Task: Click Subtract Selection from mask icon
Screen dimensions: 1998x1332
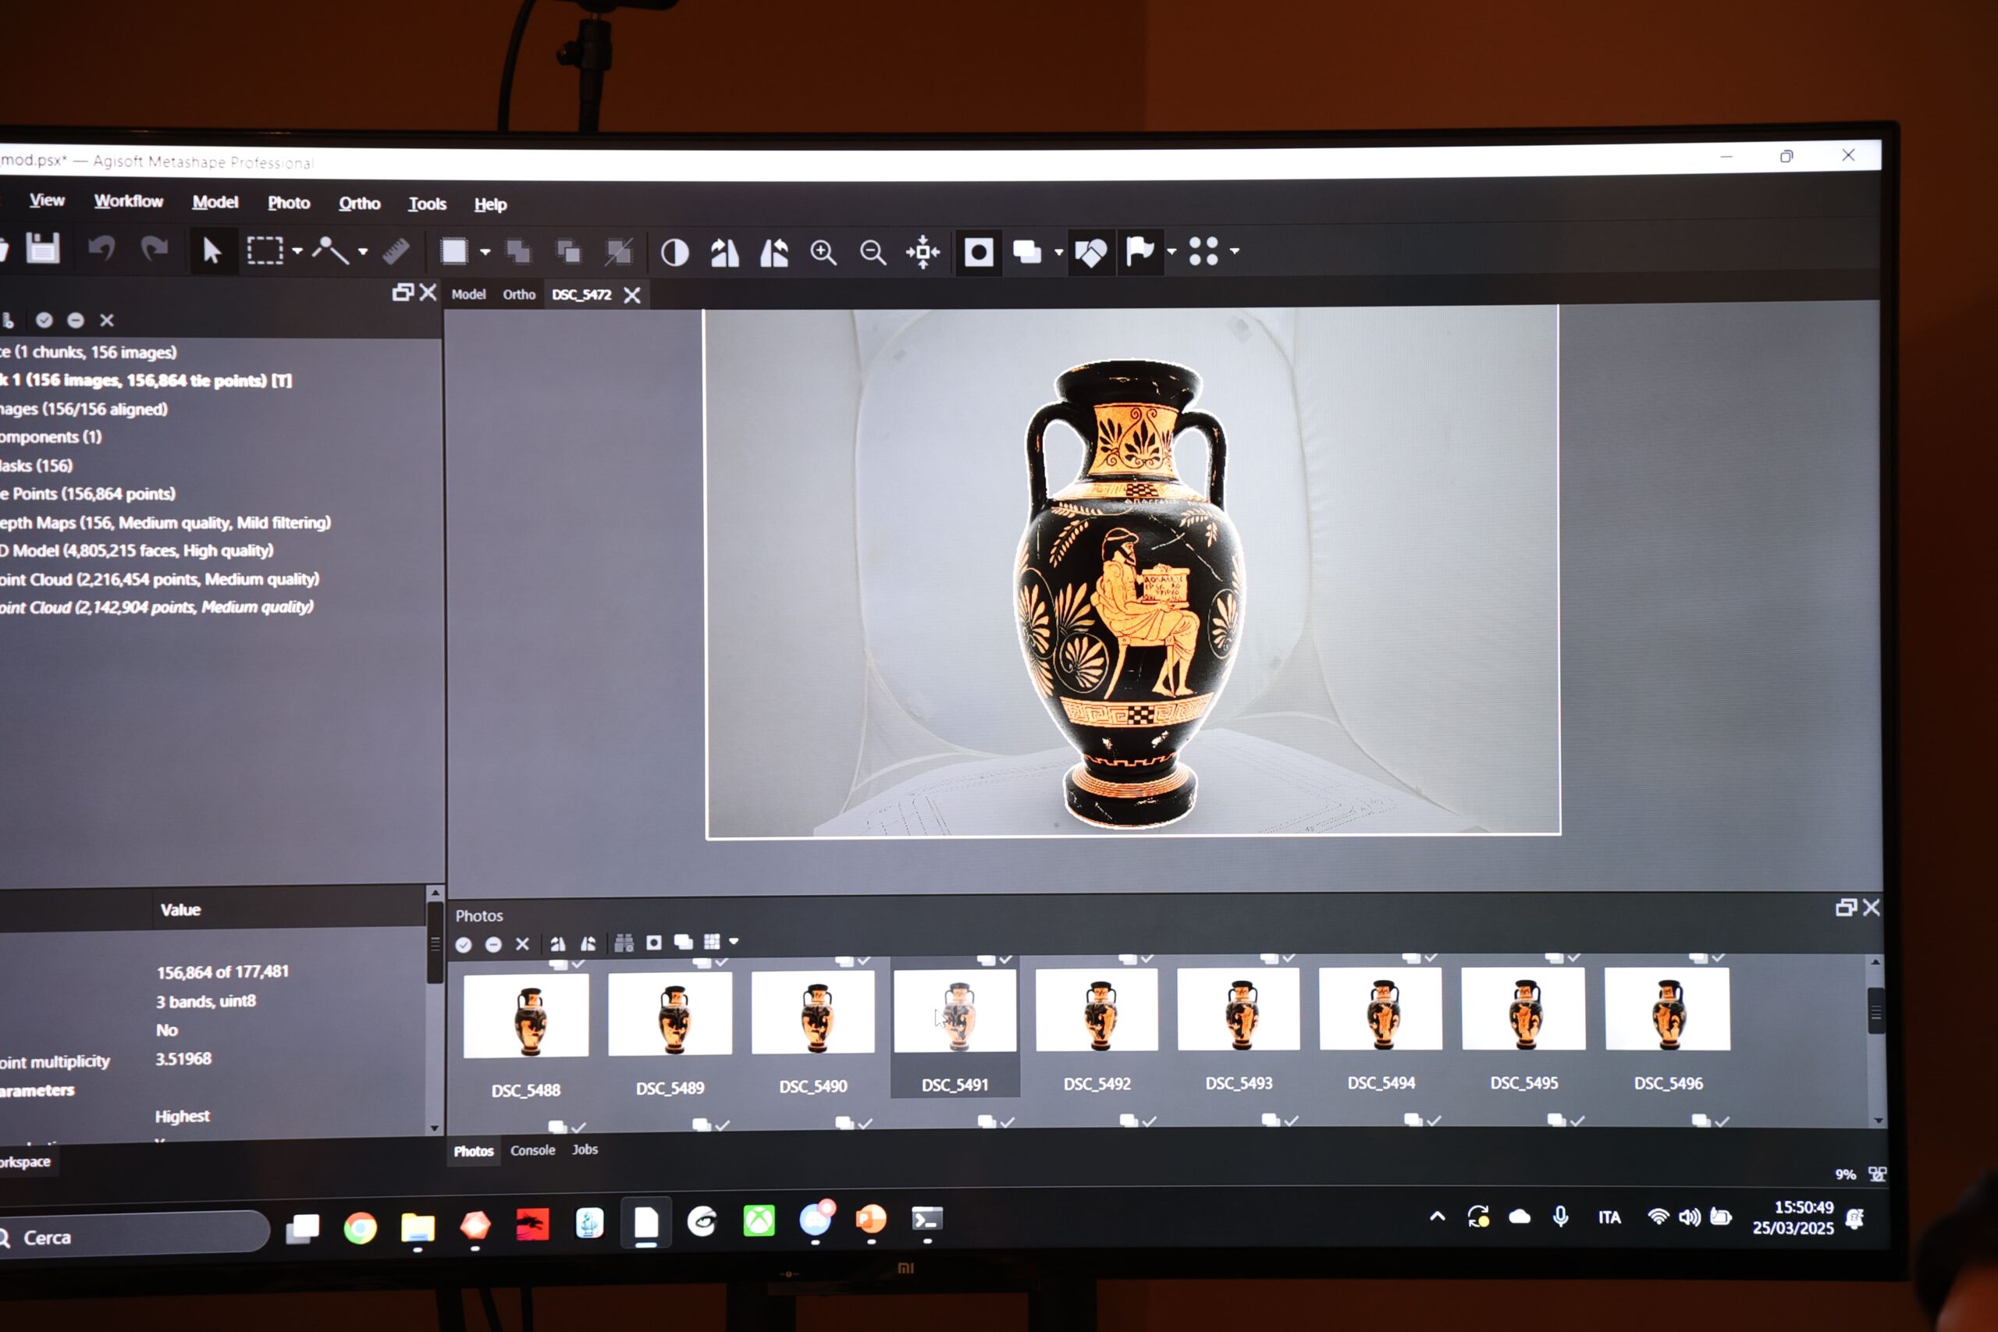Action: pos(568,251)
